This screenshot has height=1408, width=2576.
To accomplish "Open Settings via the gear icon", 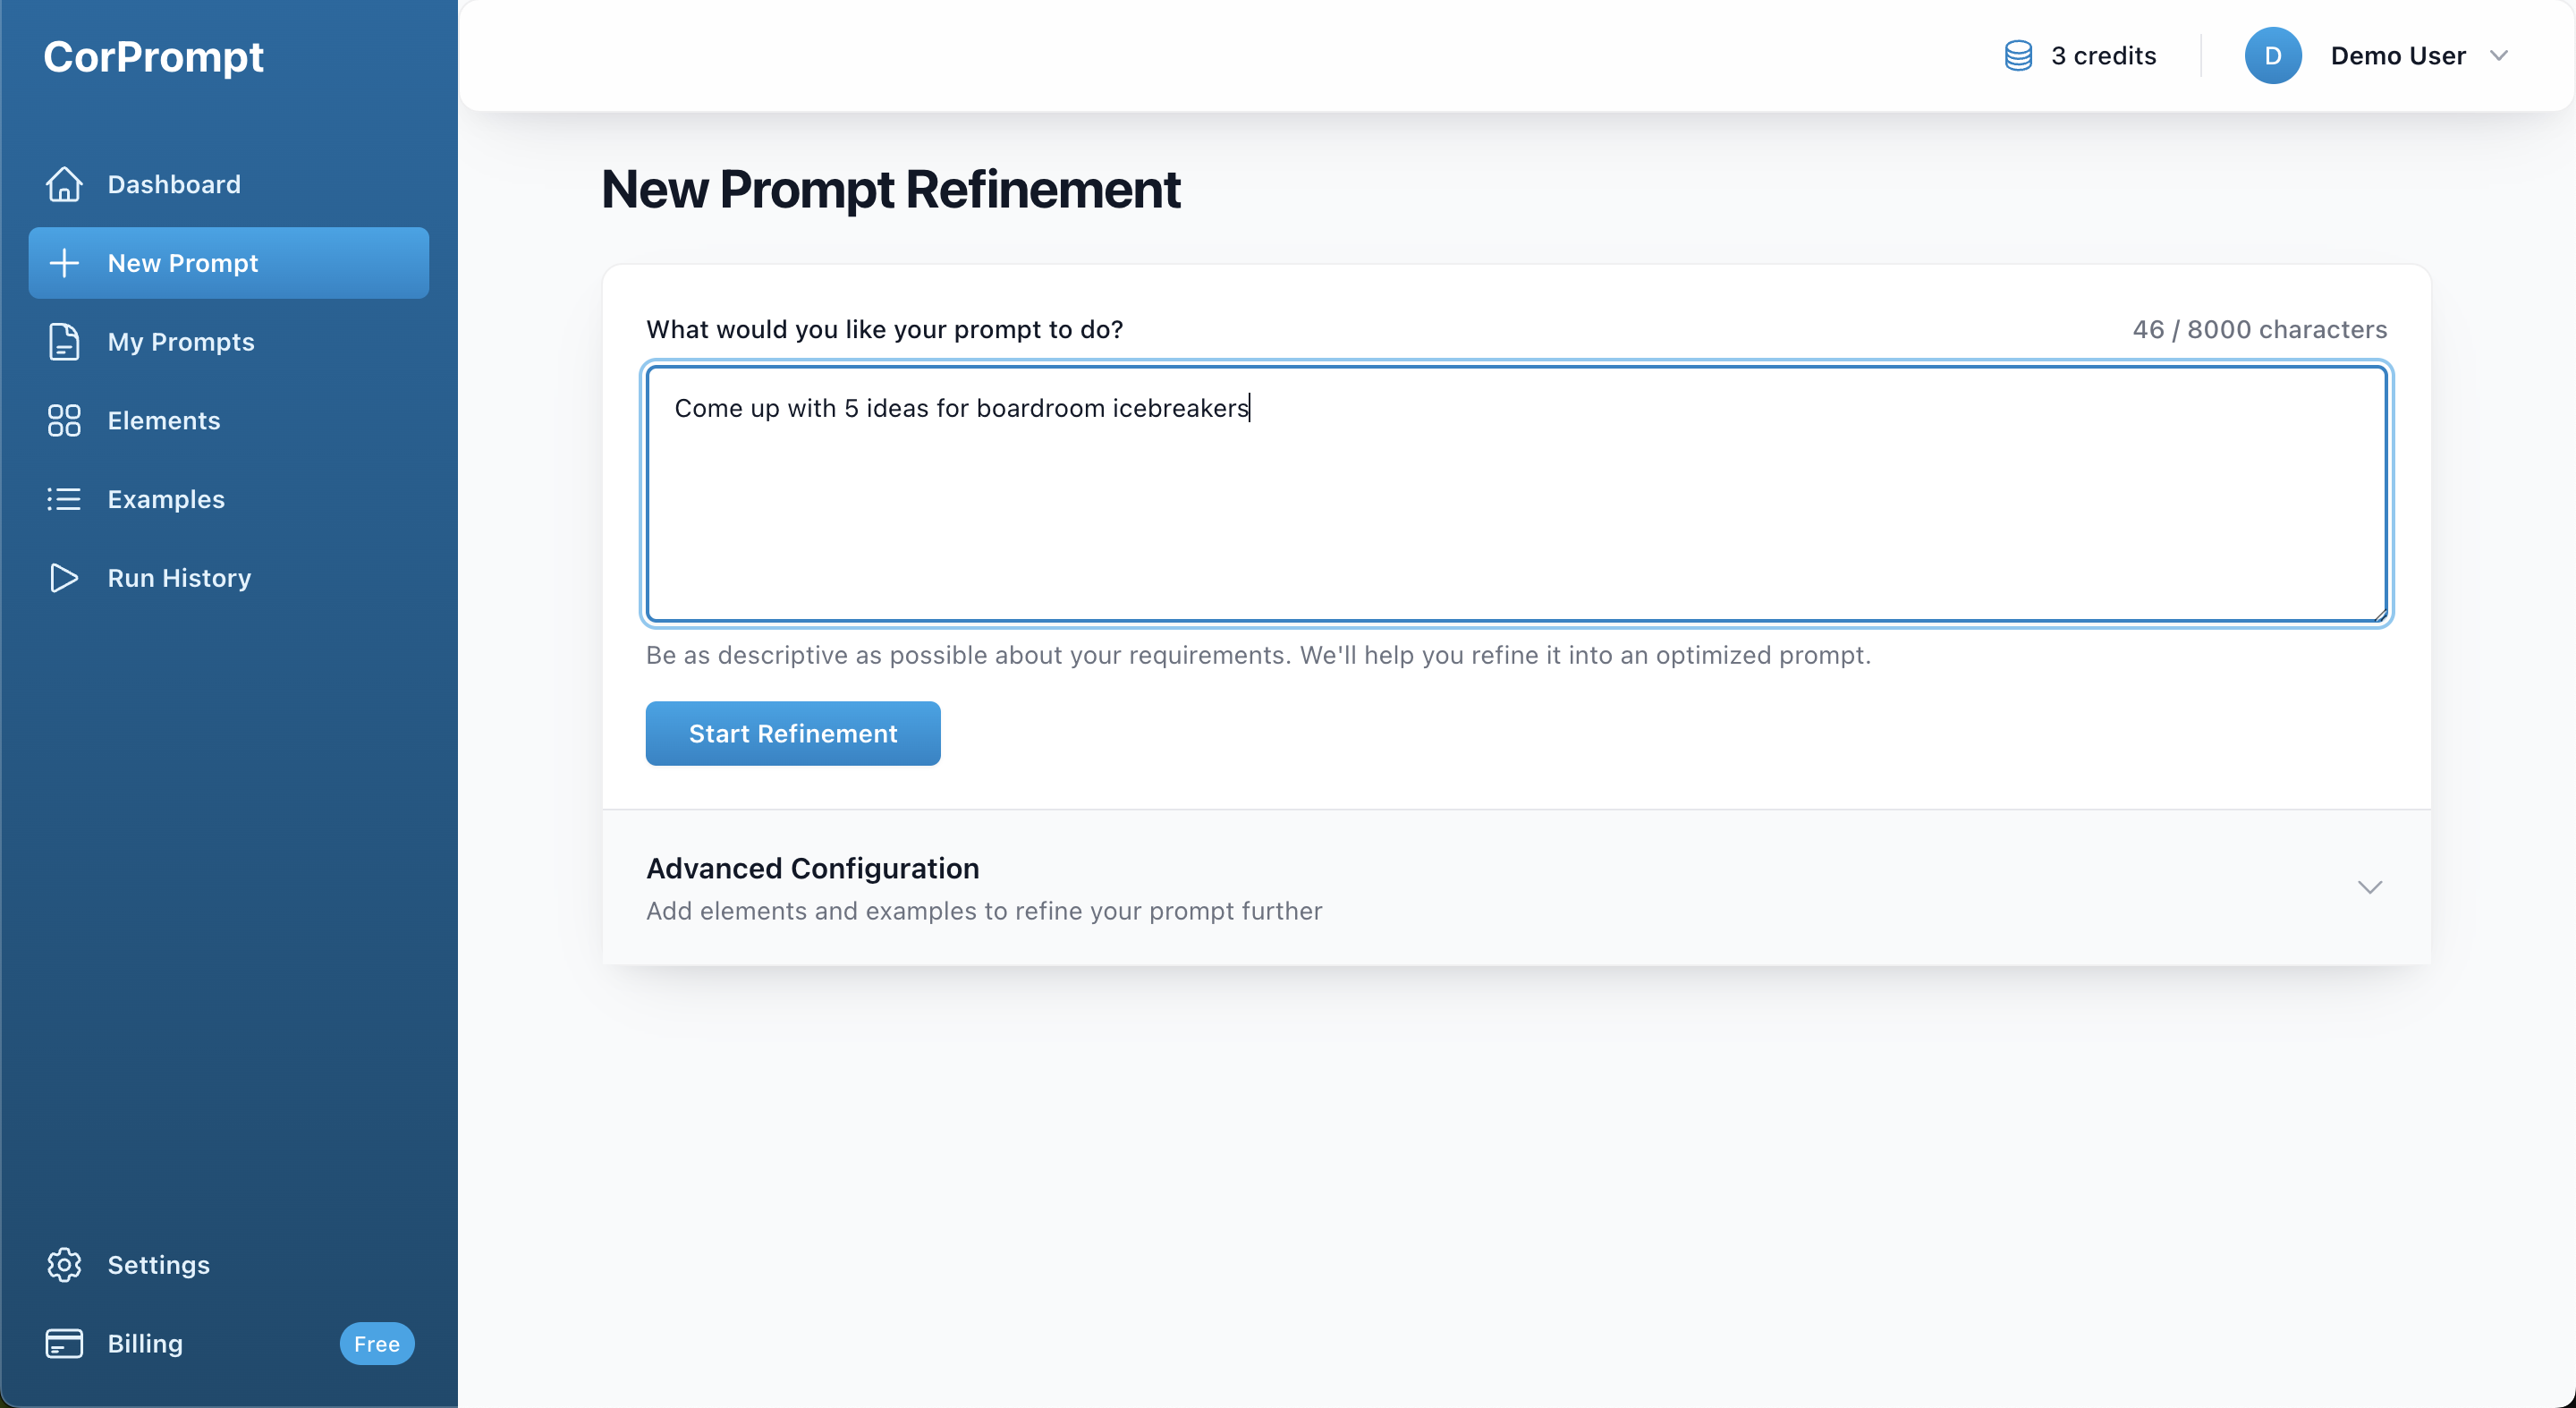I will (64, 1265).
